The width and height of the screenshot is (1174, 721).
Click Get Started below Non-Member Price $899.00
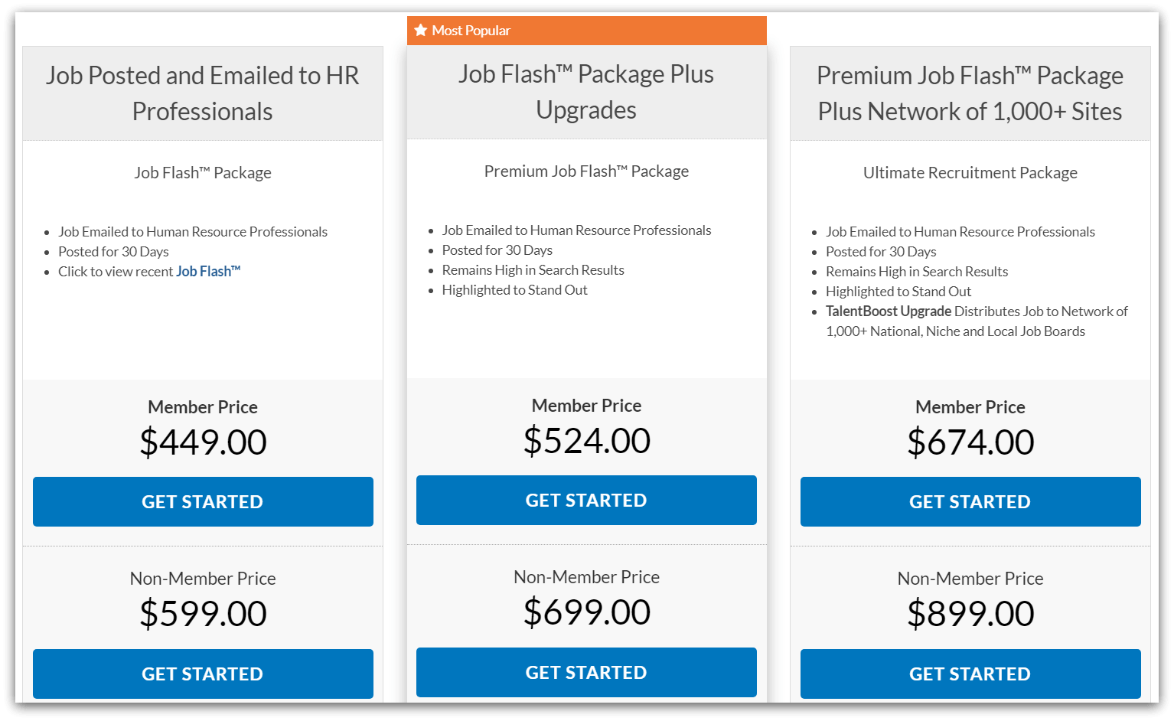tap(970, 674)
